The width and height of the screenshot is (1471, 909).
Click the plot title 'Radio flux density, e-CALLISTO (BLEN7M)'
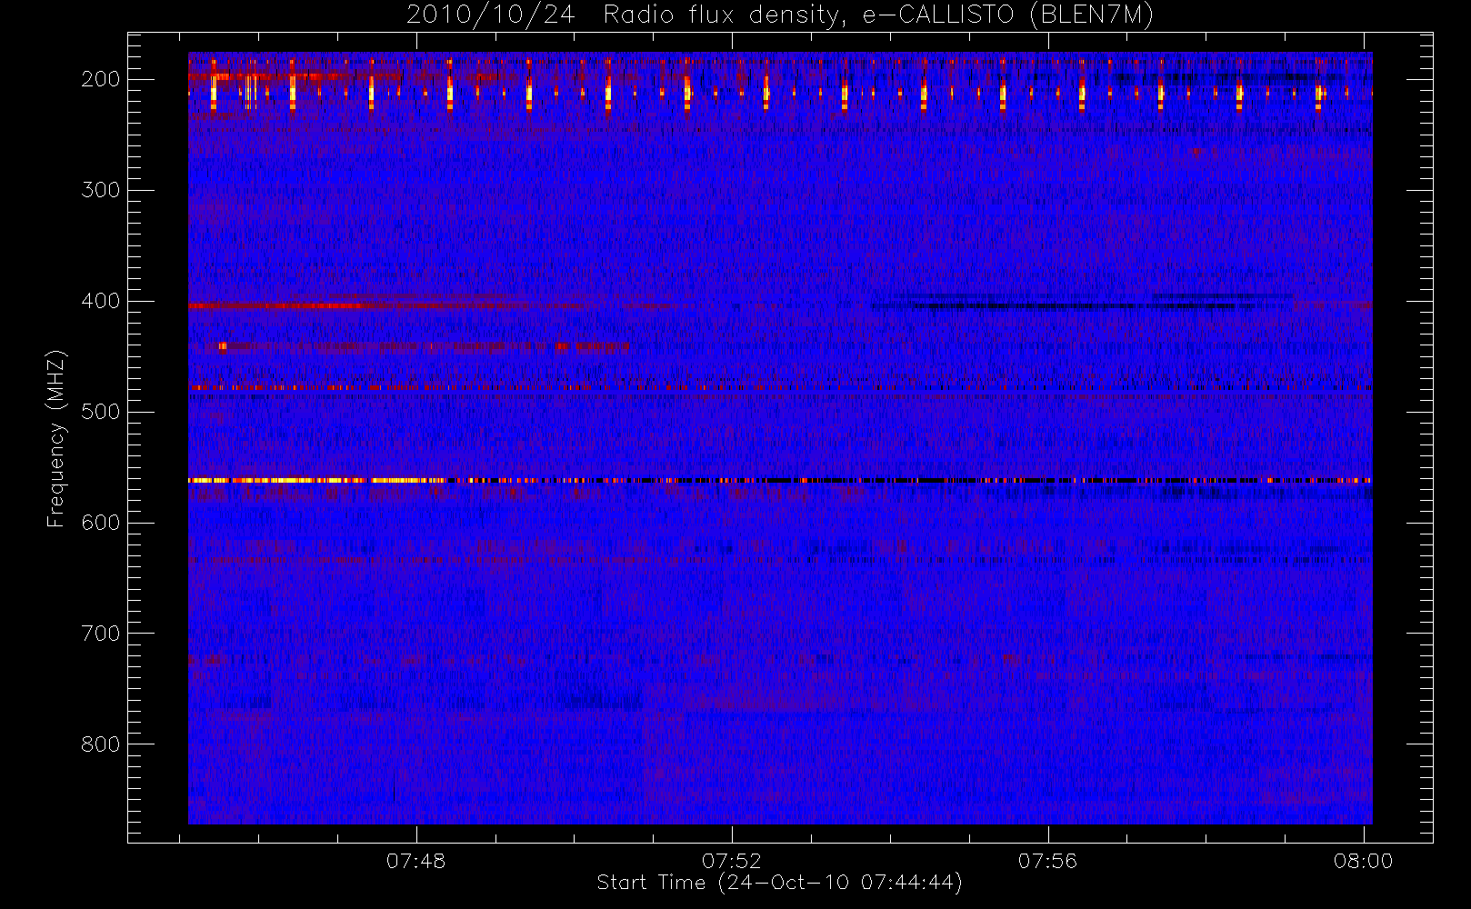(x=878, y=15)
